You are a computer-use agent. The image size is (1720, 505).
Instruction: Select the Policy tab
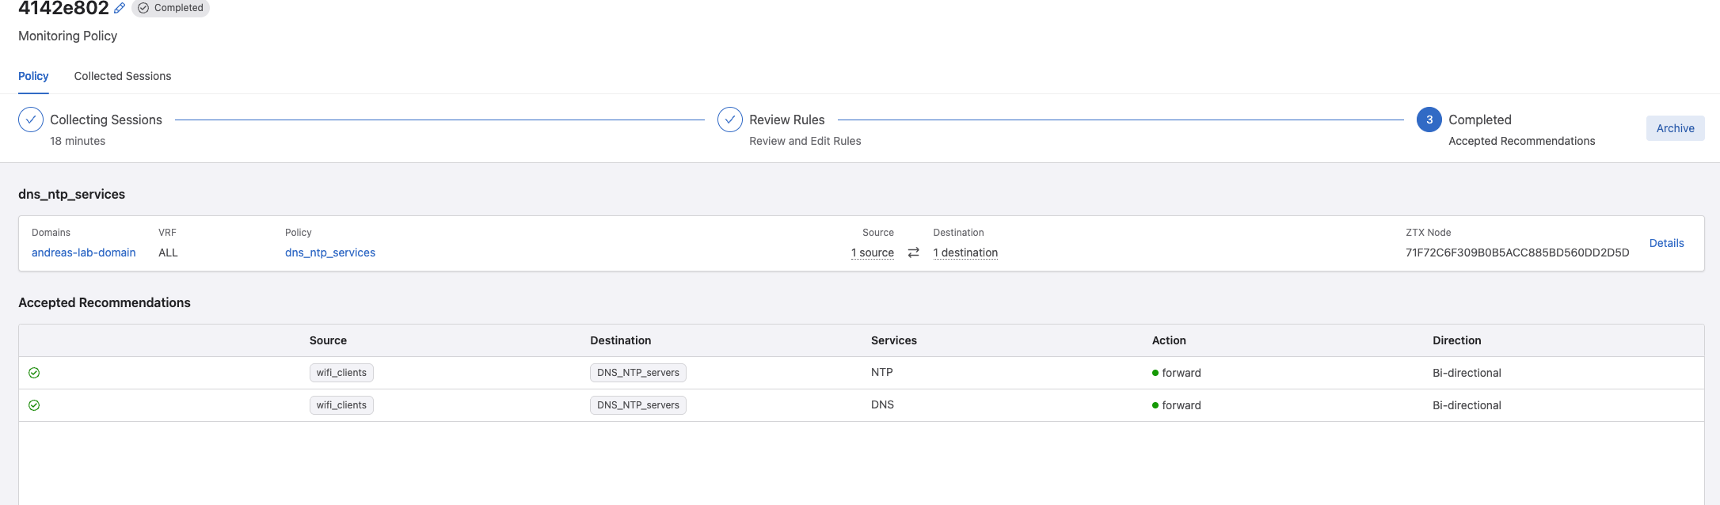click(33, 76)
